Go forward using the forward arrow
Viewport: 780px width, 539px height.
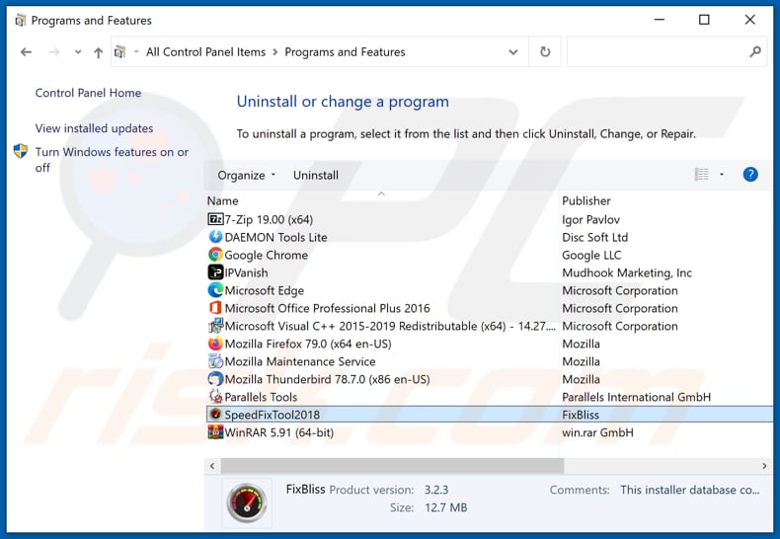pos(54,52)
